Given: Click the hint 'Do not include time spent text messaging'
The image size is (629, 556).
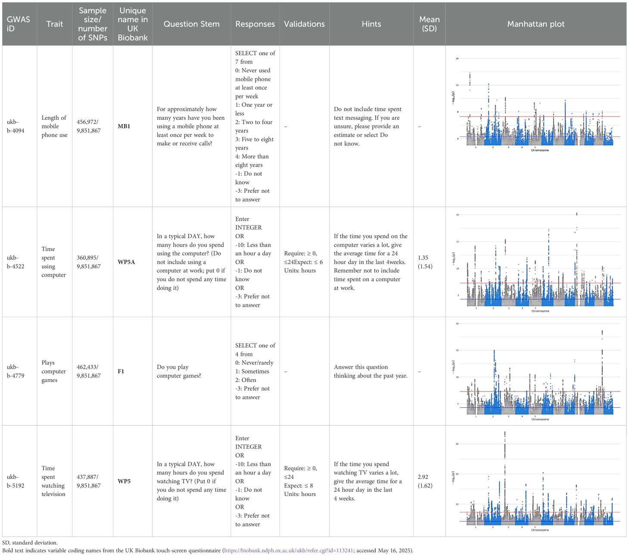Looking at the screenshot, I should (x=367, y=126).
